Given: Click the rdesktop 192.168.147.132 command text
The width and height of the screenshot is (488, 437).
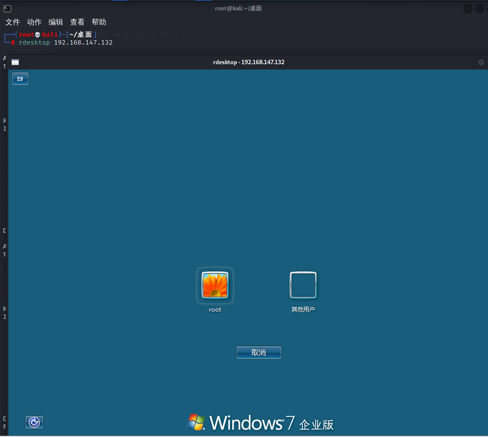Looking at the screenshot, I should (x=65, y=42).
